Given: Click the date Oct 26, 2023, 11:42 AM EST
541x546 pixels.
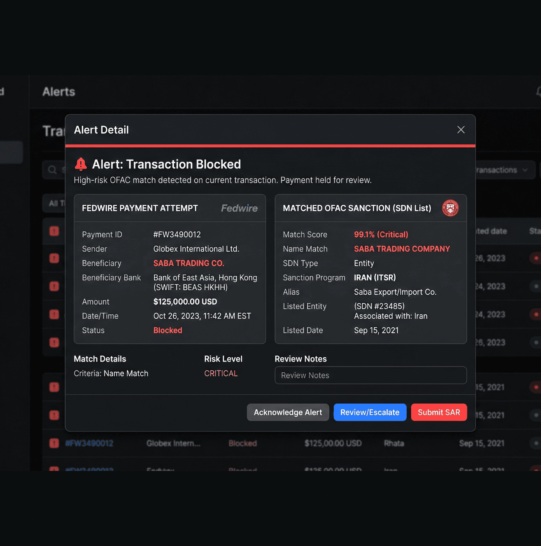Looking at the screenshot, I should [x=202, y=316].
